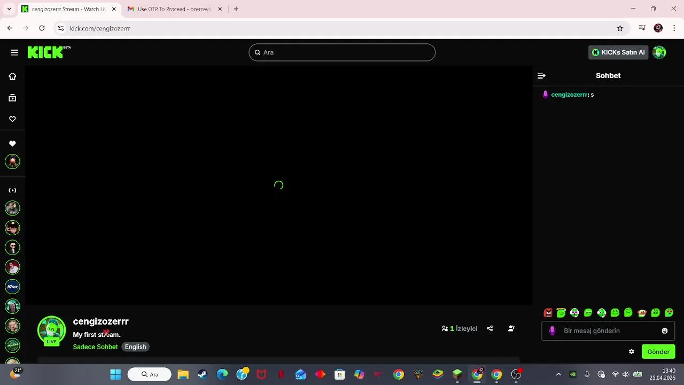Open volume control in system tray

pos(626,374)
